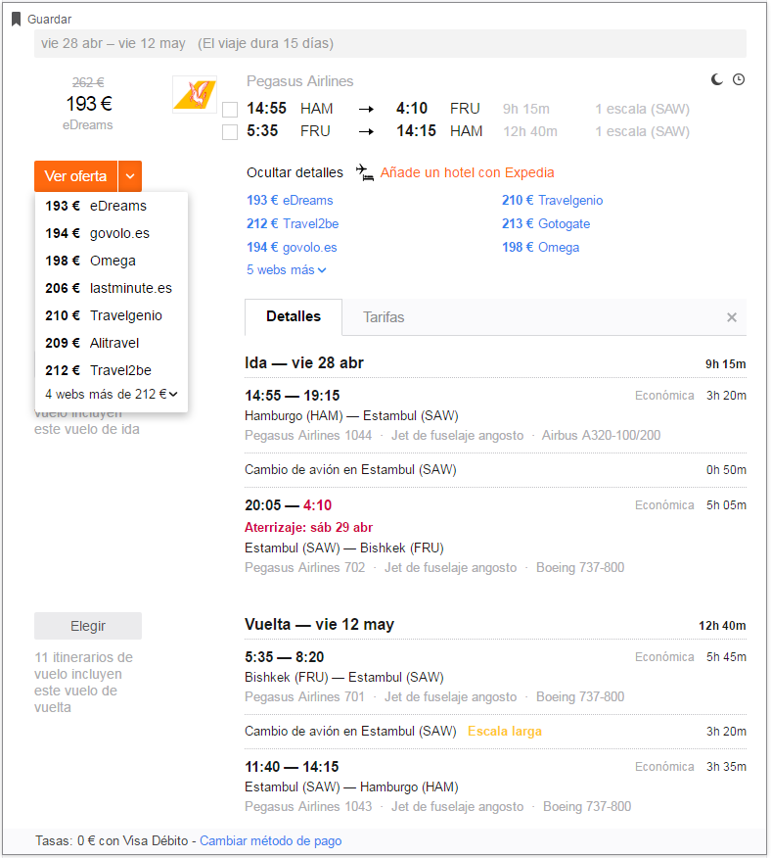This screenshot has width=771, height=858.
Task: Click the long layover clock icon
Action: (739, 80)
